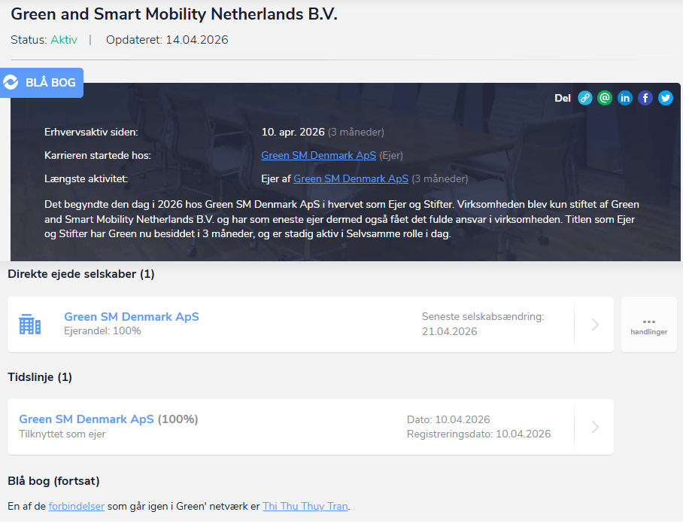Image resolution: width=683 pixels, height=524 pixels.
Task: Open the handlinger three-dots menu
Action: (x=649, y=324)
